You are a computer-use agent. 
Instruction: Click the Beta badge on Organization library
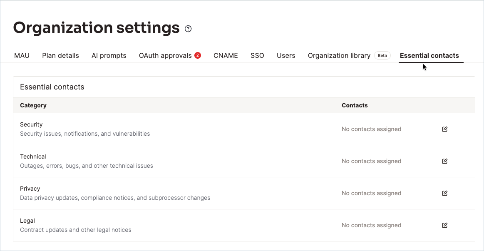(x=382, y=56)
